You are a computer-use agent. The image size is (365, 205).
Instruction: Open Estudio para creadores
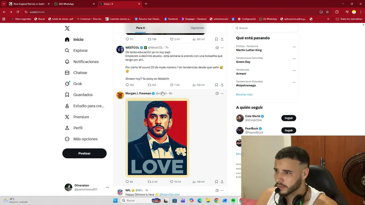coord(85,106)
